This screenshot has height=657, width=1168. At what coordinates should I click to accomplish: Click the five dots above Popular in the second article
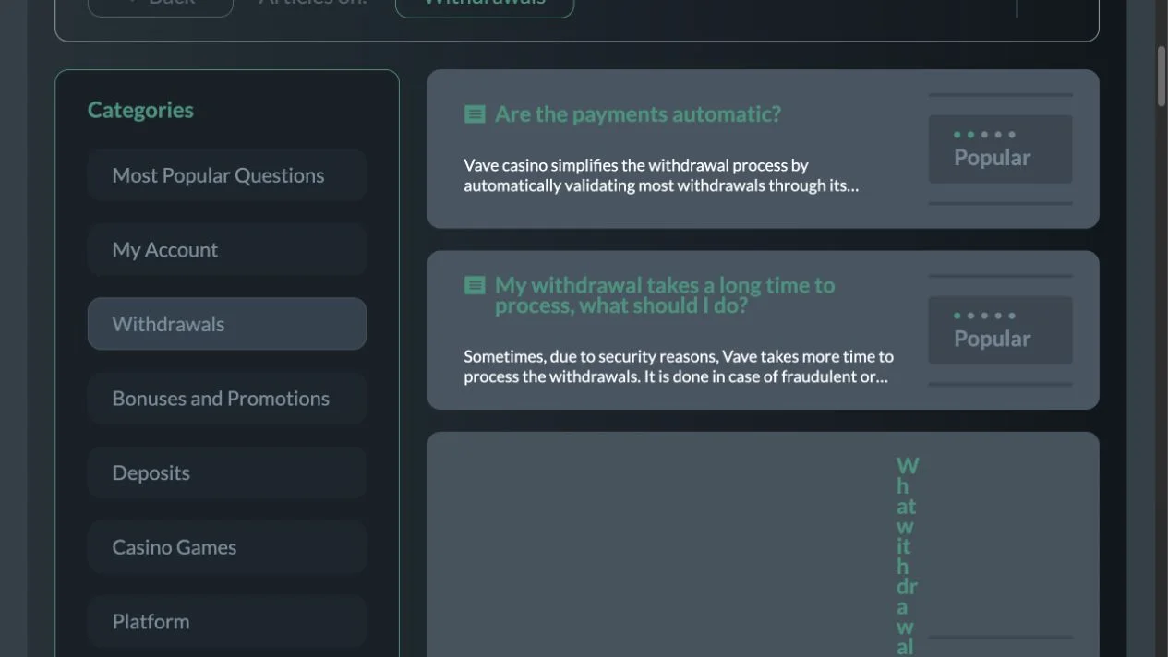click(x=984, y=316)
